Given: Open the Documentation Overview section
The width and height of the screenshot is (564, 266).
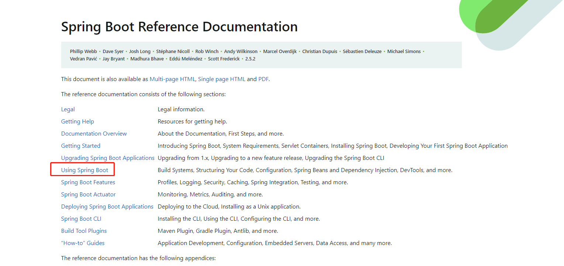Looking at the screenshot, I should pos(94,133).
